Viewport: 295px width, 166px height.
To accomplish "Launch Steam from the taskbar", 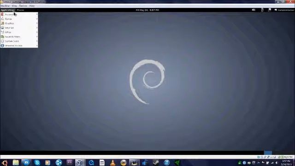I will [156, 162].
